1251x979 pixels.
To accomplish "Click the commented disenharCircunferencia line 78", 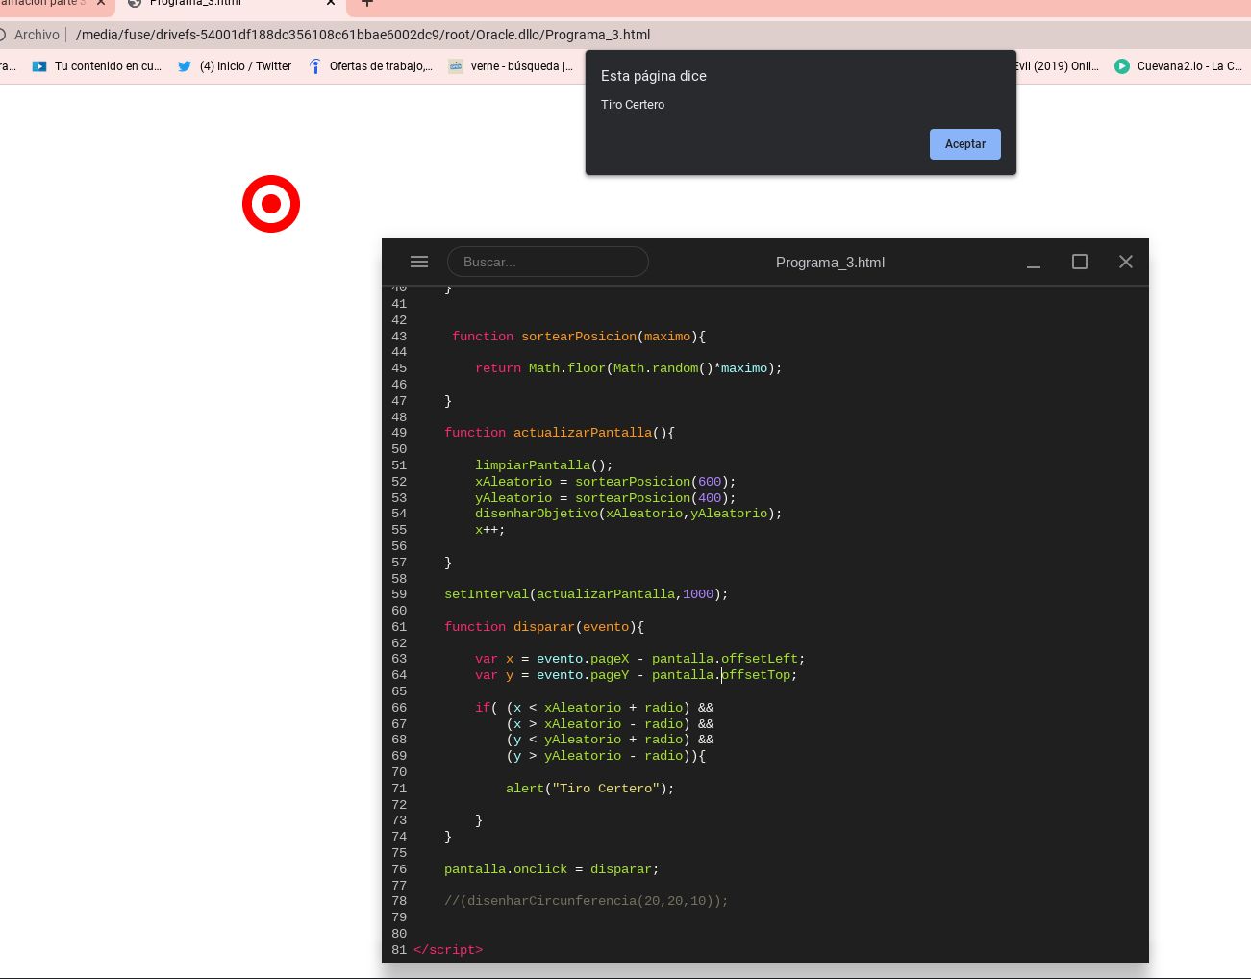I will point(587,901).
